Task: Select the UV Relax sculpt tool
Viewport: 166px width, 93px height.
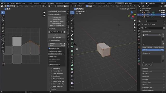Action: pyautogui.click(x=3, y=47)
